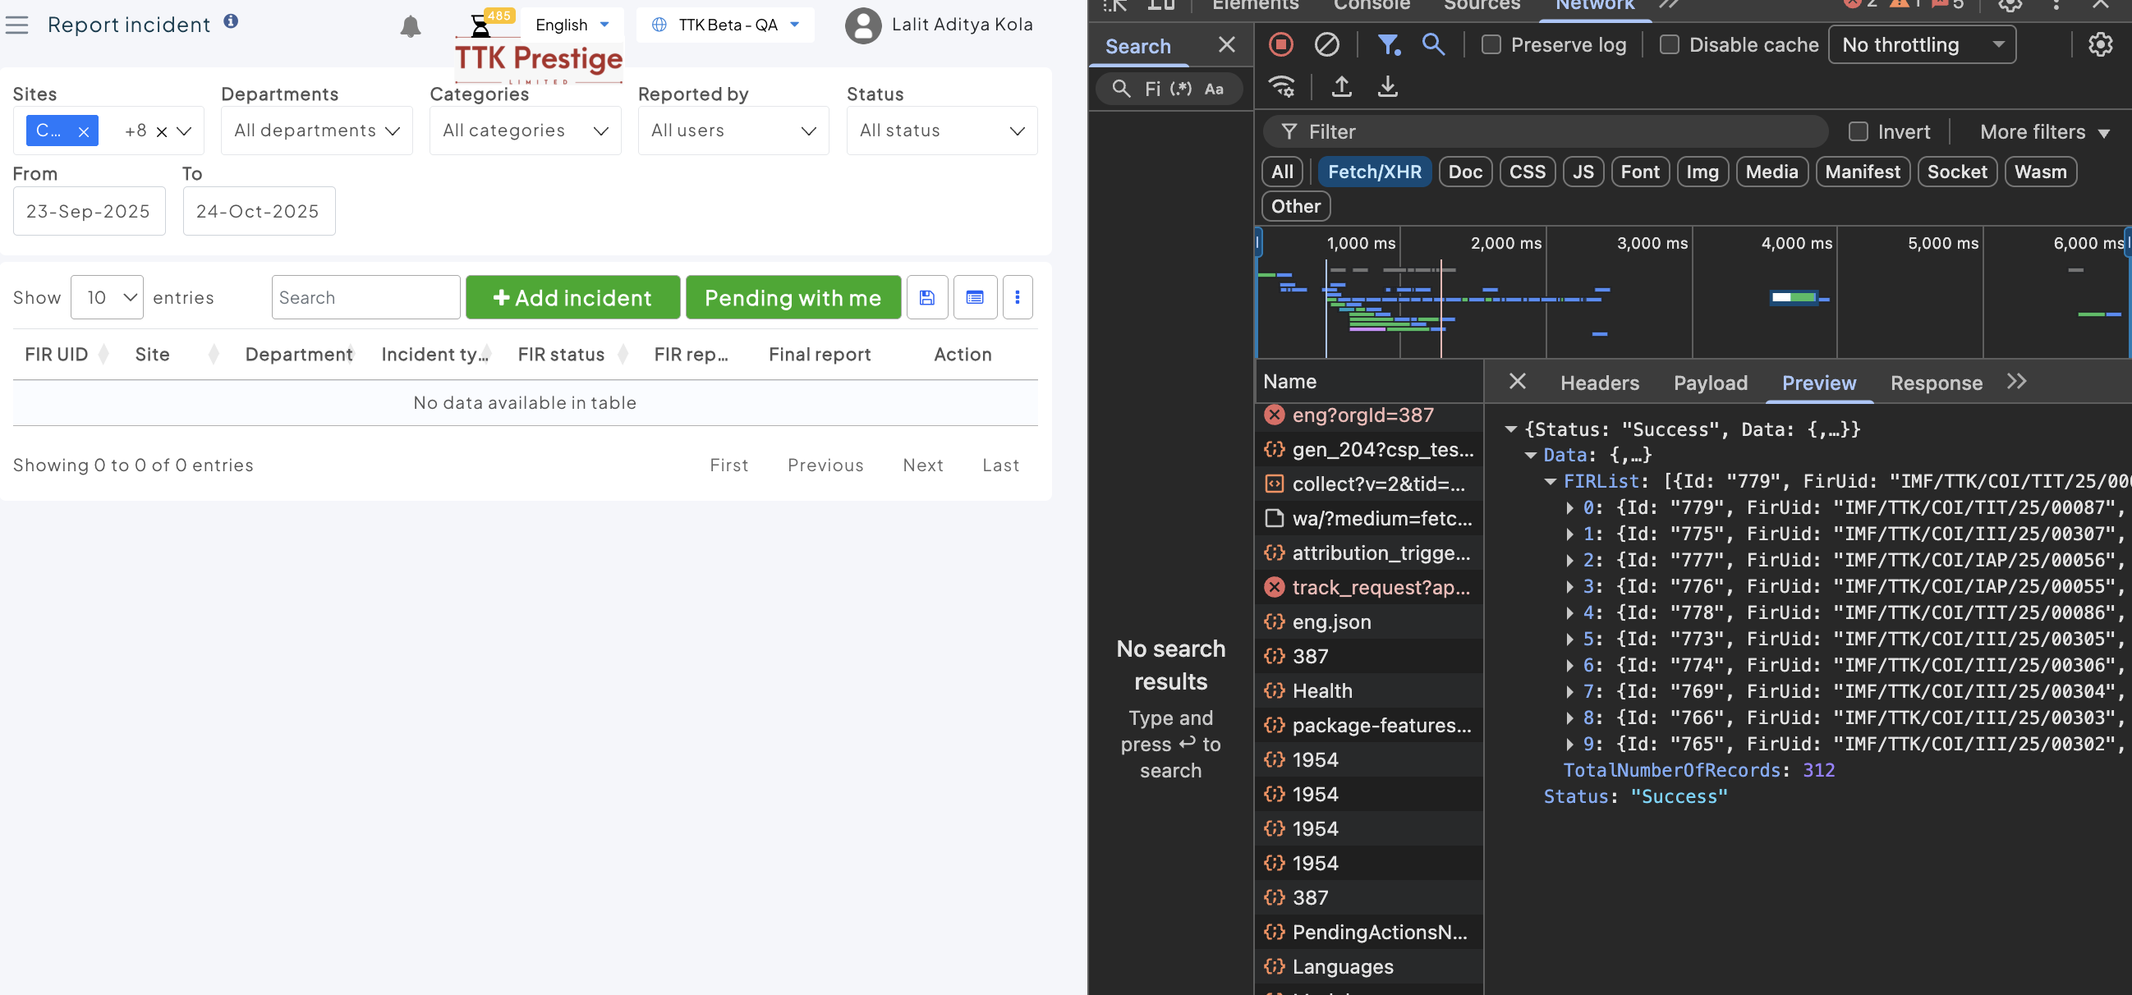Viewport: 2132px width, 995px height.
Task: Open the hamburger navigation menu
Action: (x=16, y=25)
